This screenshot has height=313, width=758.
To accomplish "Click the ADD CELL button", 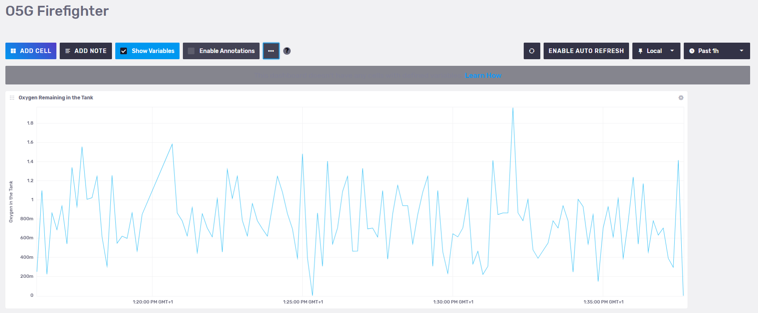I will (31, 51).
